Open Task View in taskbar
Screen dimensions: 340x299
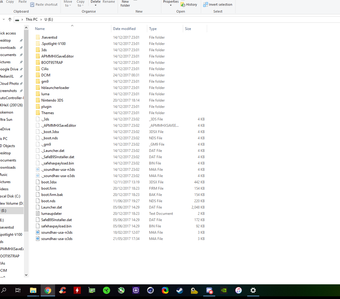pos(18,290)
